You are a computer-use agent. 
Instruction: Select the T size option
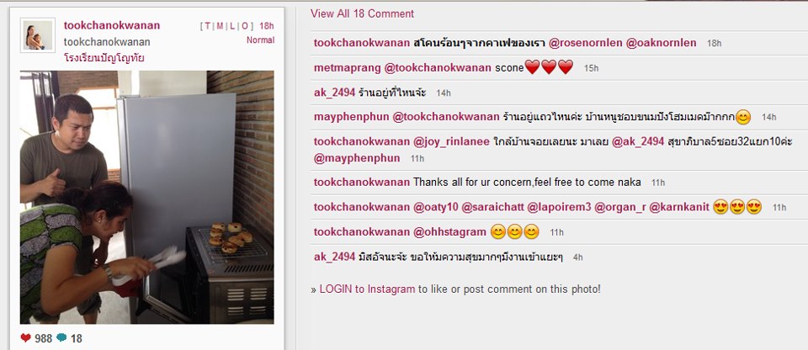pyautogui.click(x=207, y=26)
